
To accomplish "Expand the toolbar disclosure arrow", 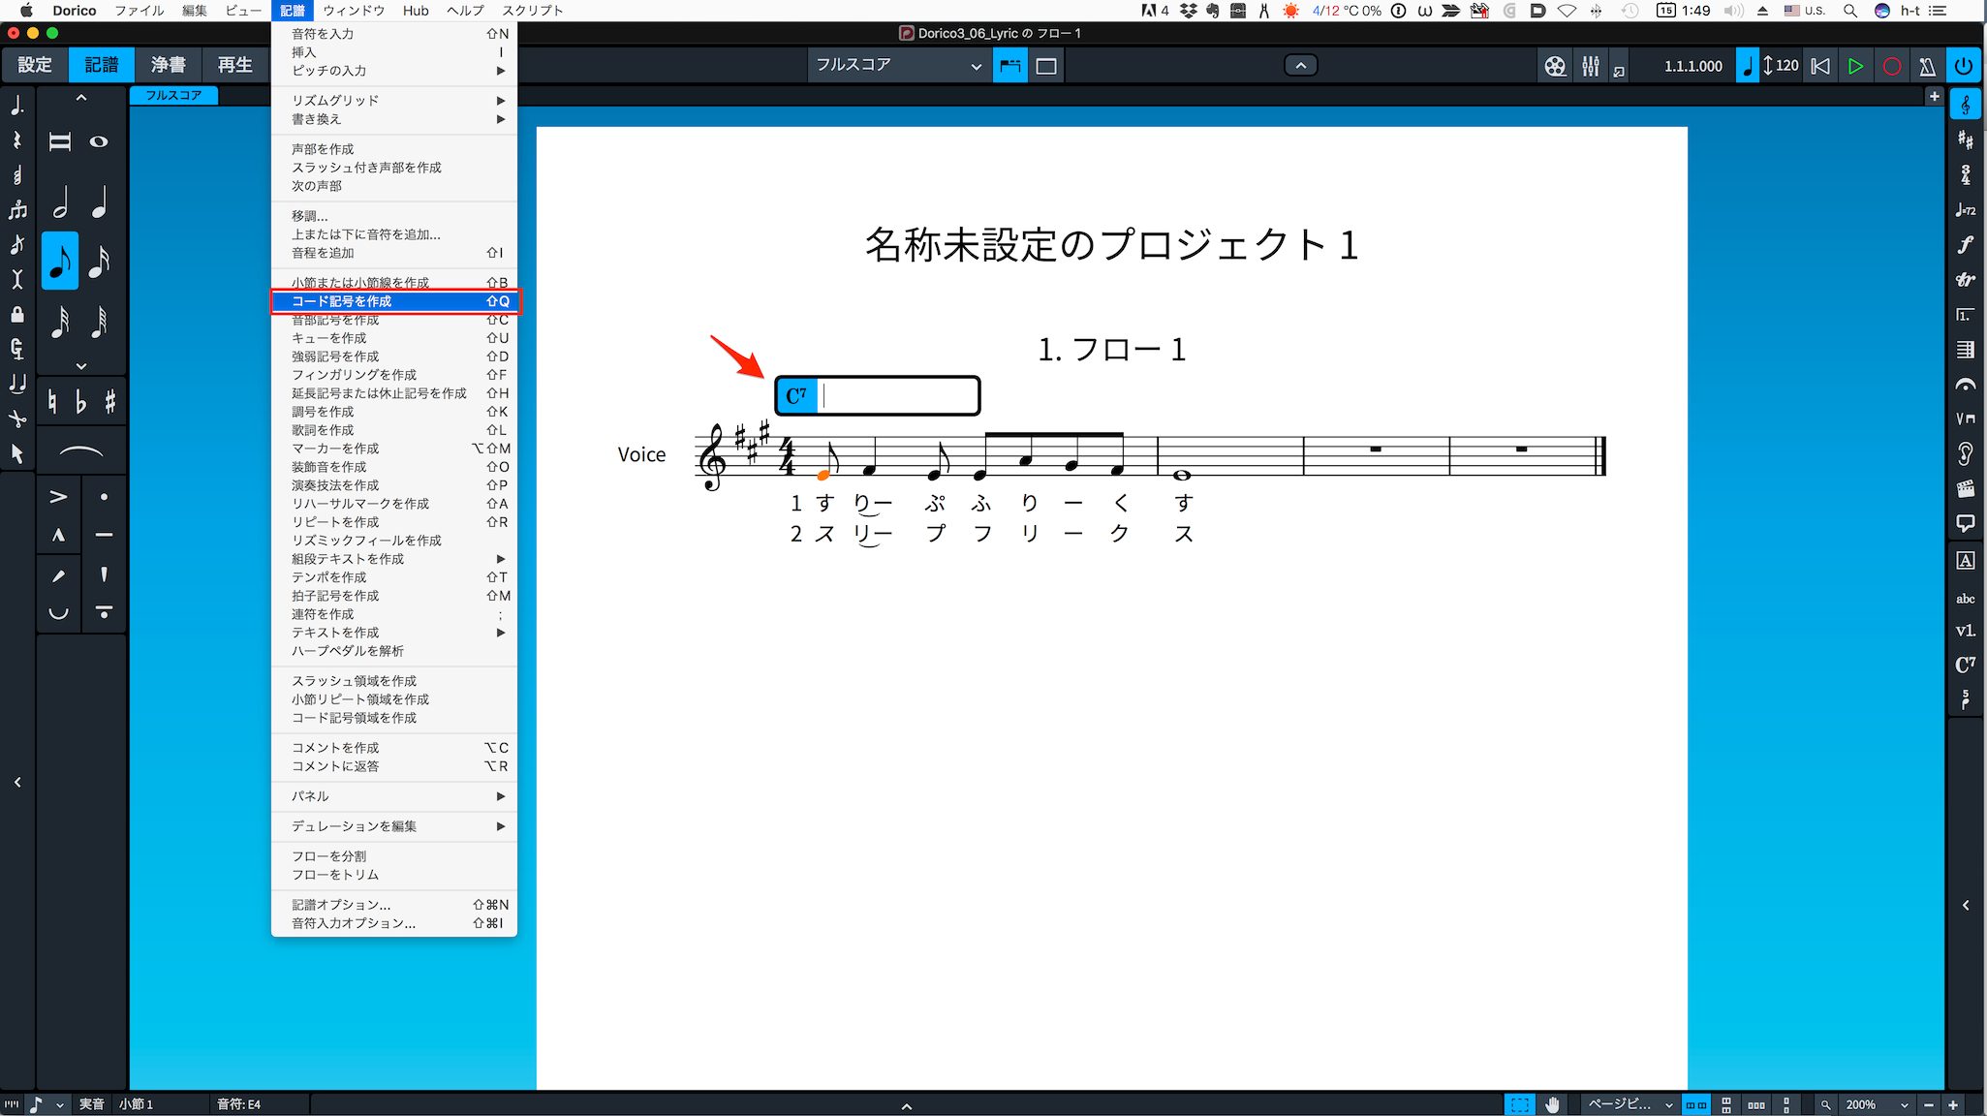I will click(x=1300, y=66).
